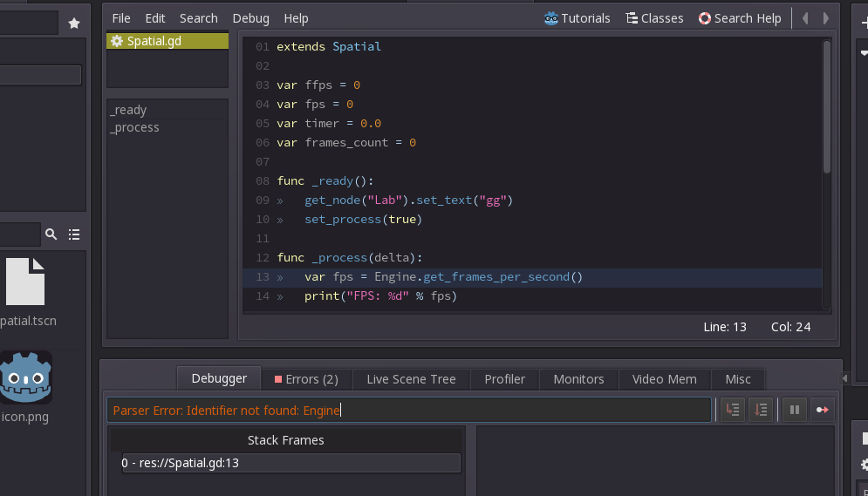Image resolution: width=868 pixels, height=496 pixels.
Task: Open the Debug menu
Action: (x=250, y=18)
